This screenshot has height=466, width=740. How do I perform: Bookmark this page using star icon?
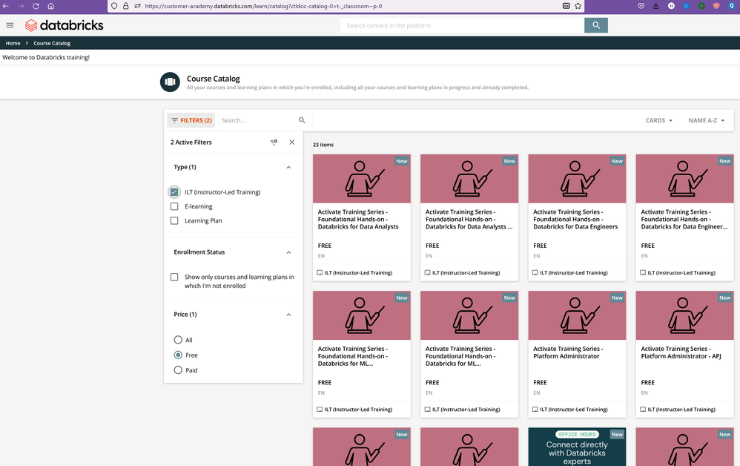tap(578, 6)
